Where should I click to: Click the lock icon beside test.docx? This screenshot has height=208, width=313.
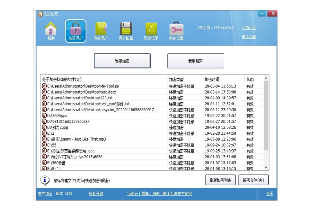[44, 92]
